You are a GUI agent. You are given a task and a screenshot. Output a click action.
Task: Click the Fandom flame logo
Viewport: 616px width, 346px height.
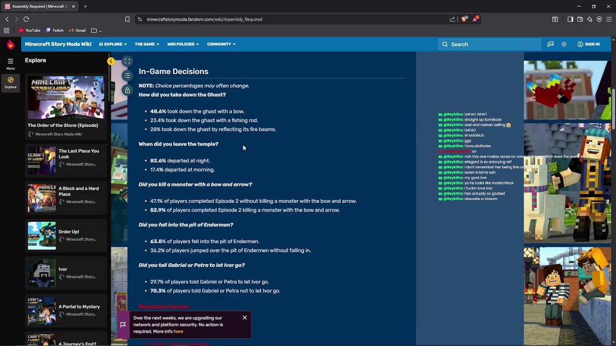(11, 44)
